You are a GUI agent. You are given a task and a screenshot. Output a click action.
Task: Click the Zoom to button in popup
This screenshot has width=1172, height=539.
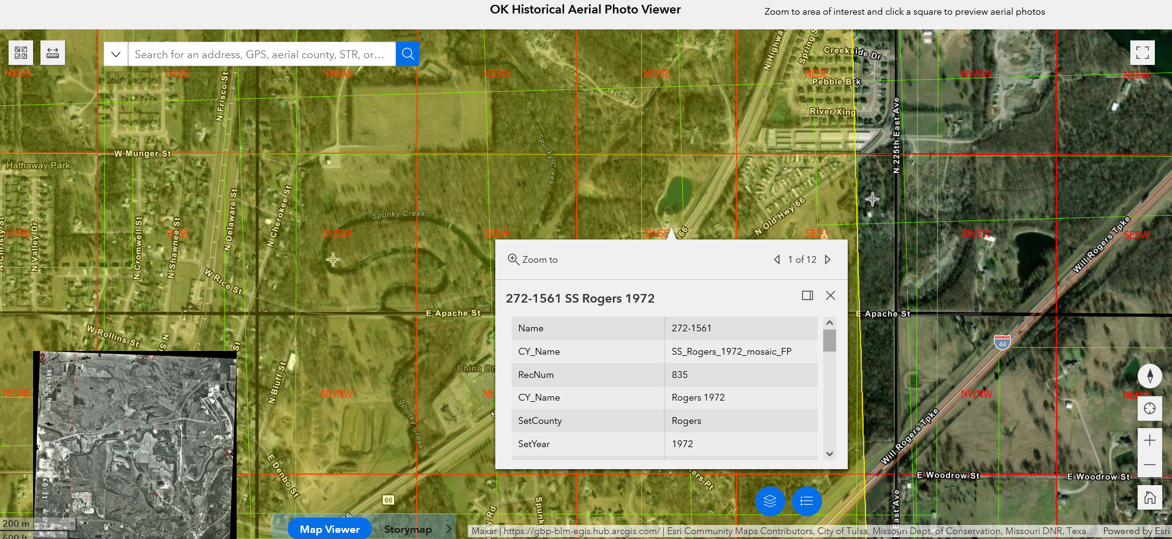pyautogui.click(x=533, y=260)
